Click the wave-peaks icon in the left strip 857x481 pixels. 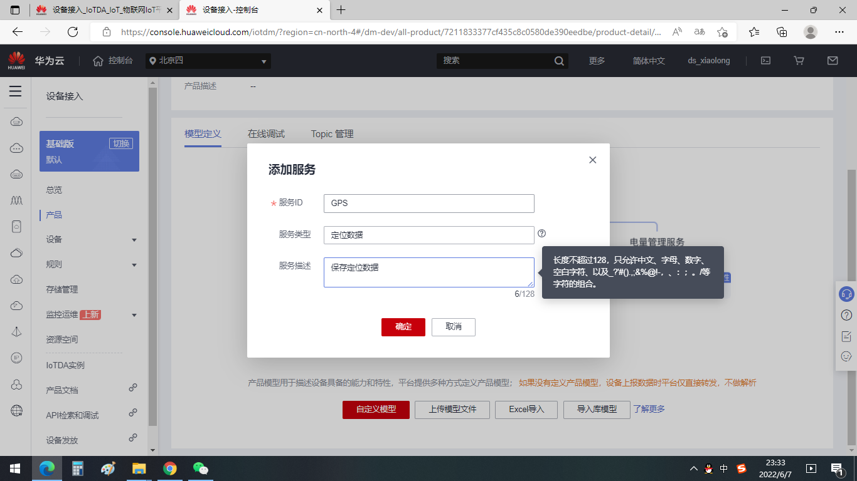click(17, 200)
